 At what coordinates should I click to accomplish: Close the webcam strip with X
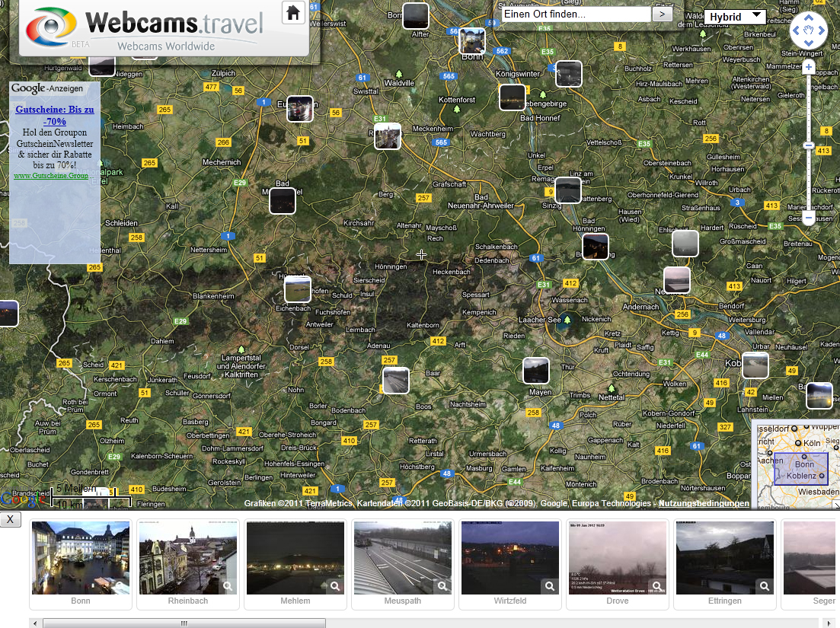[x=11, y=519]
